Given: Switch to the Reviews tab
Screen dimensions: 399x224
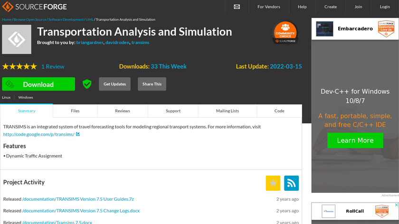Looking at the screenshot, I should 123,111.
